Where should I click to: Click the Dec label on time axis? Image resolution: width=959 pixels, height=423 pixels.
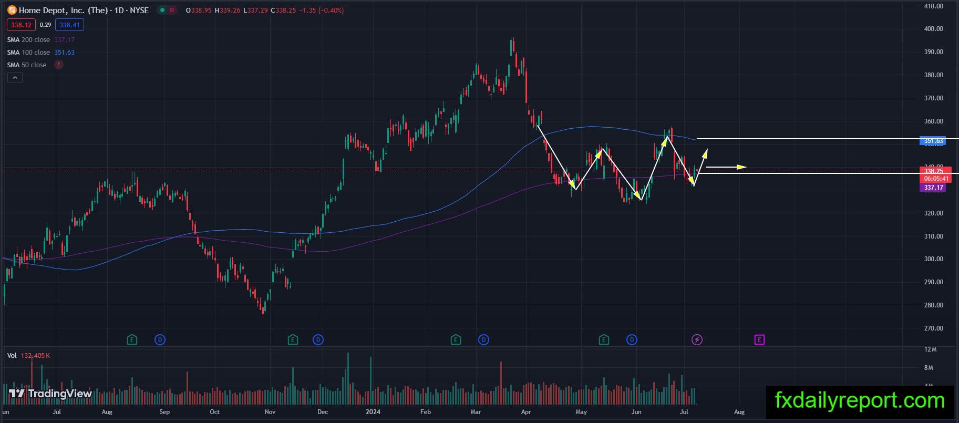point(323,412)
